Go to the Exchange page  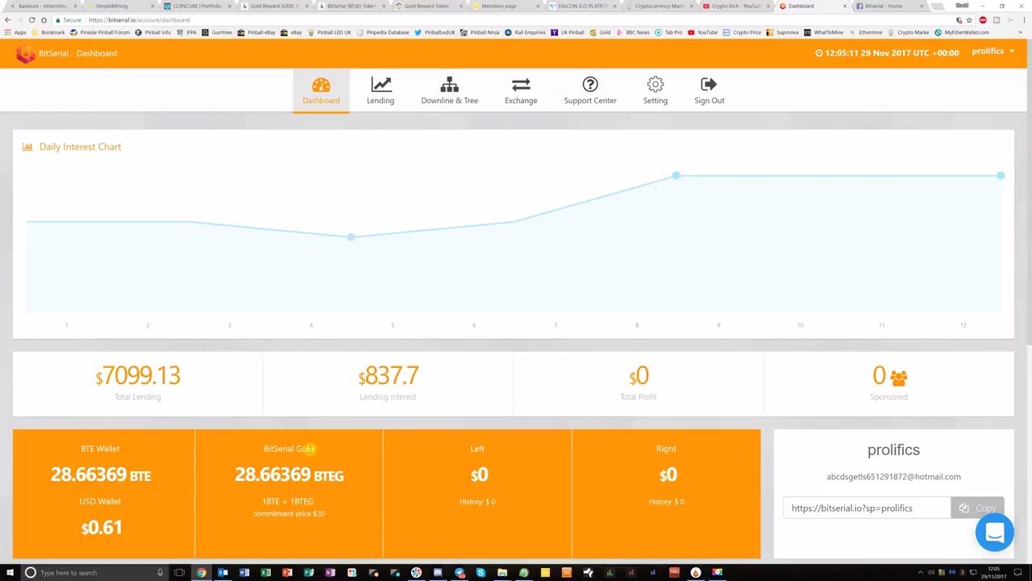[521, 91]
